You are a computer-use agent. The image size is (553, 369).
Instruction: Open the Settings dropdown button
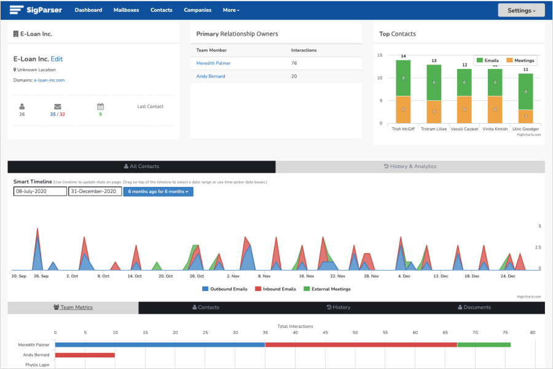(521, 10)
